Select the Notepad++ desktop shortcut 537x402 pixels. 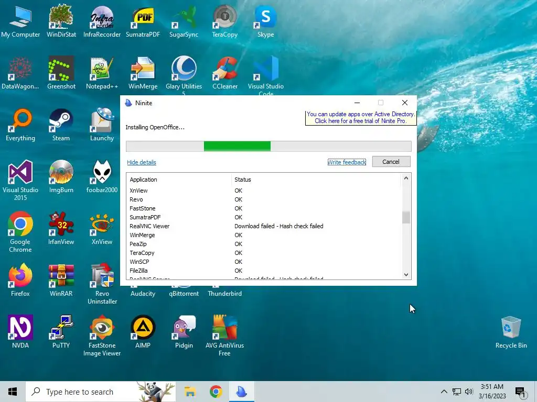(102, 73)
